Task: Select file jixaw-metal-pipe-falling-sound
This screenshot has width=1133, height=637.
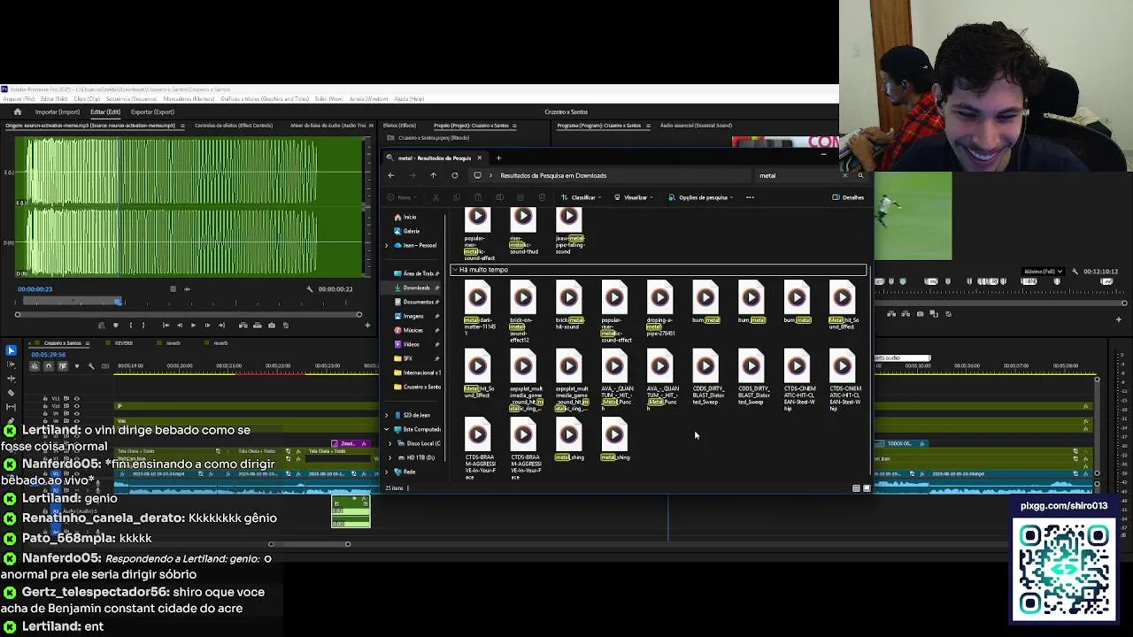Action: click(568, 232)
